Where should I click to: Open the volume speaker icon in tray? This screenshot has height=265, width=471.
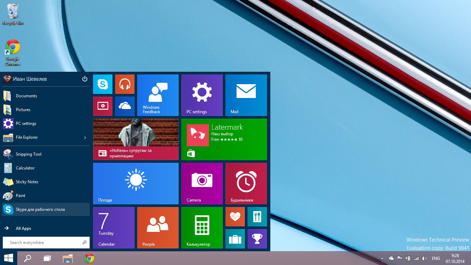[x=424, y=258]
